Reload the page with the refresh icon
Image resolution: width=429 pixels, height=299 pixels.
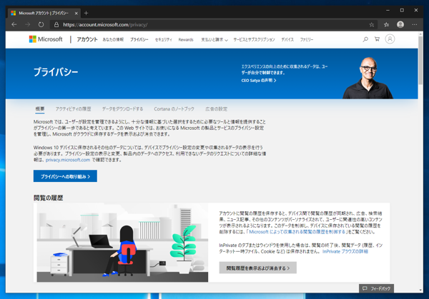click(x=41, y=24)
